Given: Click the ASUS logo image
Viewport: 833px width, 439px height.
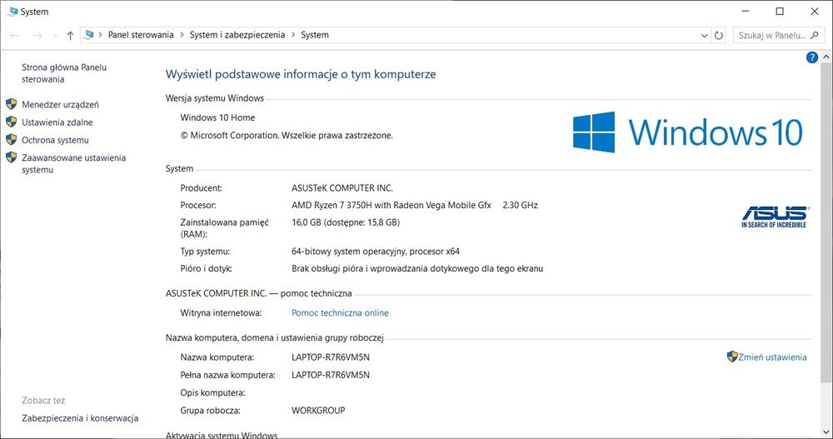Looking at the screenshot, I should [774, 217].
